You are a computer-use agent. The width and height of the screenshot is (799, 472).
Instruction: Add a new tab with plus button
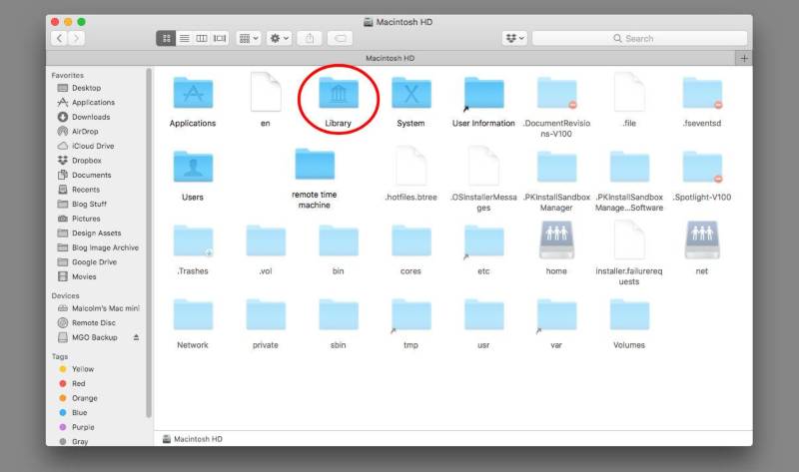744,59
